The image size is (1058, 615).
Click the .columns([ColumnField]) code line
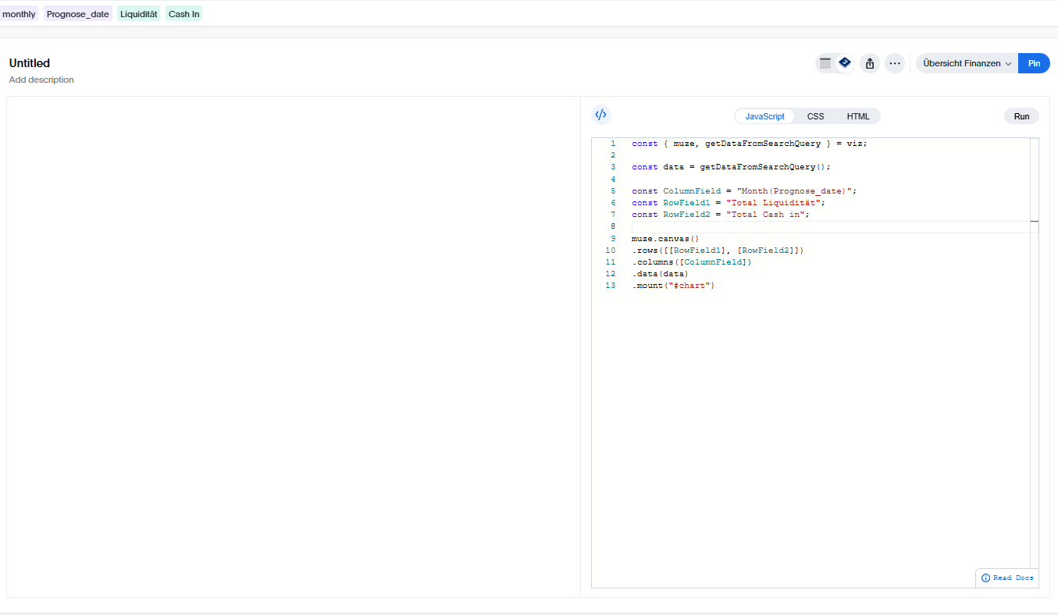pos(691,262)
